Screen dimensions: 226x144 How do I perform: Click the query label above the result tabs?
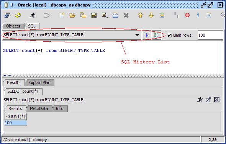tap(43, 100)
